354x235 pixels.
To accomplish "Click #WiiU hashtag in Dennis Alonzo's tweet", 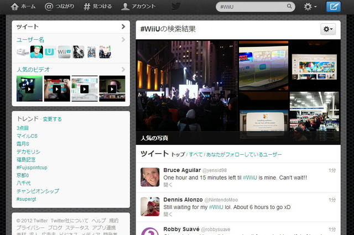I will point(216,207).
